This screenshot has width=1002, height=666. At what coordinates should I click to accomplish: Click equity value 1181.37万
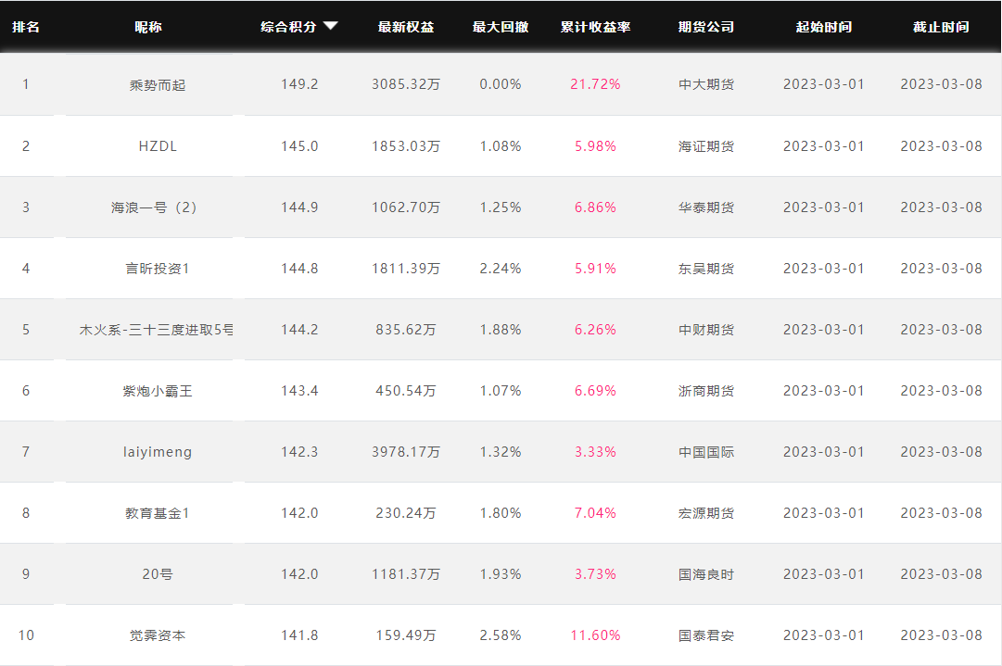click(406, 574)
